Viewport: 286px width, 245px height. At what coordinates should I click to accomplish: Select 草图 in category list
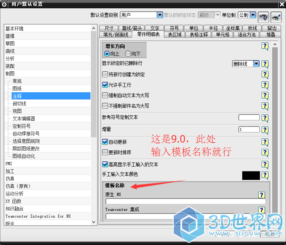pyautogui.click(x=47, y=44)
